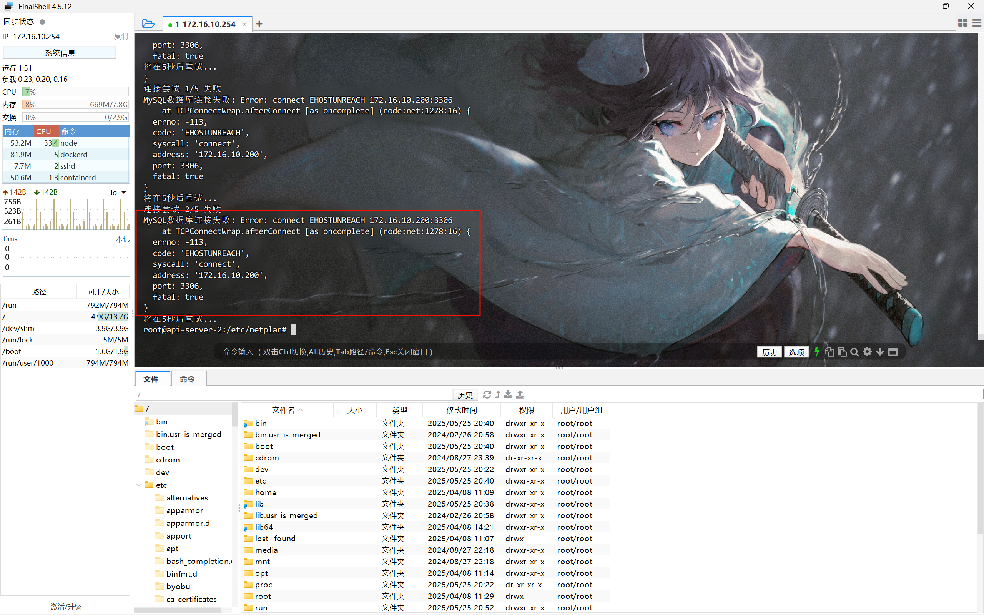Refresh the file list

(x=487, y=394)
